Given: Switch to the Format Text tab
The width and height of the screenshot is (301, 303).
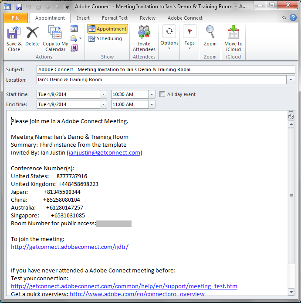Looking at the screenshot, I should point(115,18).
